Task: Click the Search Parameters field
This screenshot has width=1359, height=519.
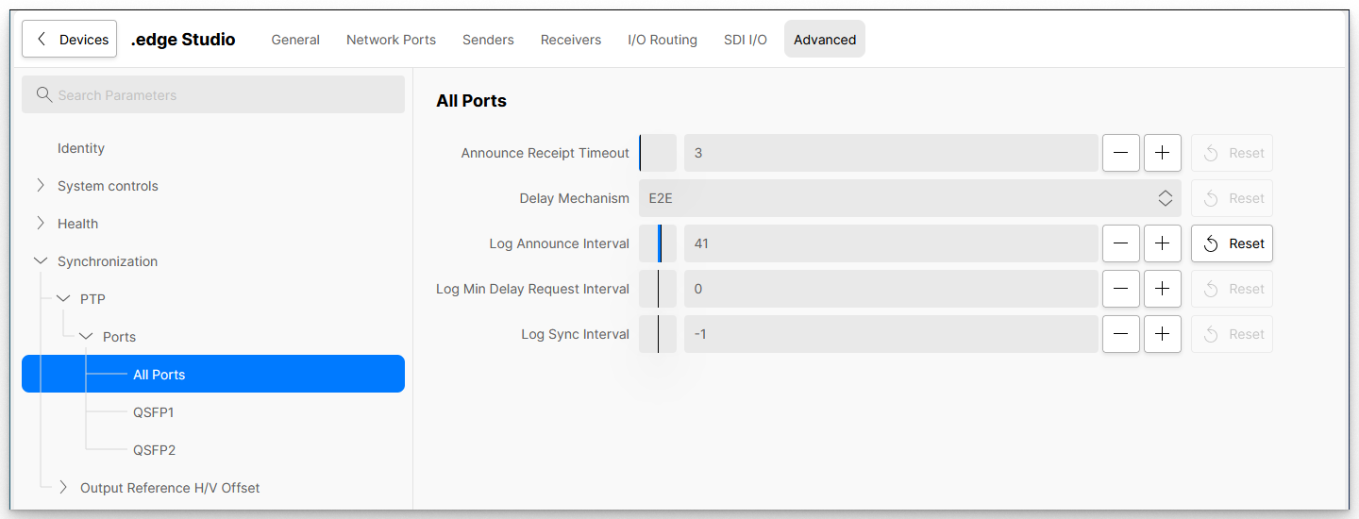Action: pyautogui.click(x=213, y=95)
